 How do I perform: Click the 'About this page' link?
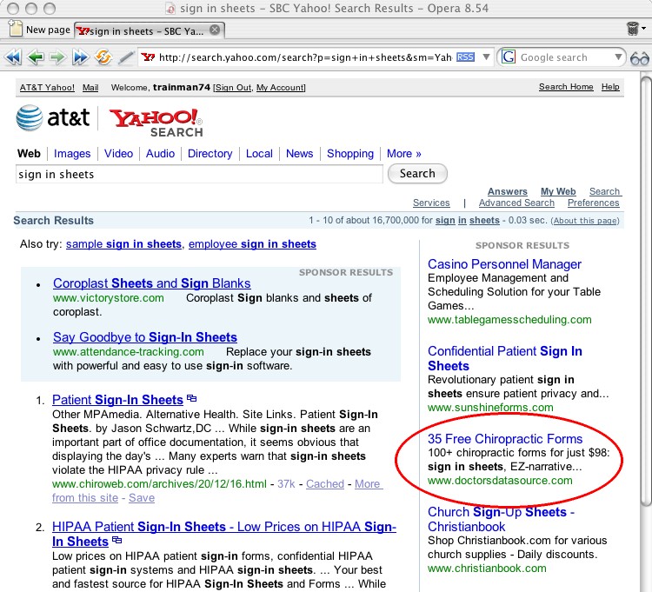[585, 221]
